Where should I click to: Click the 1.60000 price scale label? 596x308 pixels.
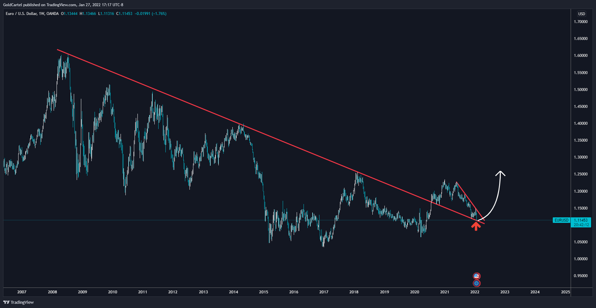click(581, 56)
